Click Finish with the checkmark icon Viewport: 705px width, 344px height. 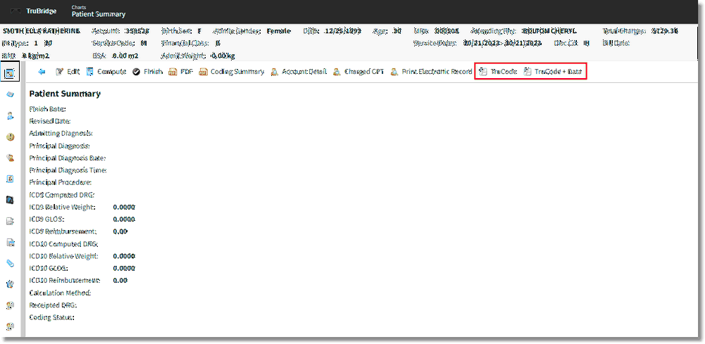(x=147, y=72)
